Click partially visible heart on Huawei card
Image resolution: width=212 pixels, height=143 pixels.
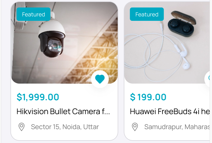[209, 79]
